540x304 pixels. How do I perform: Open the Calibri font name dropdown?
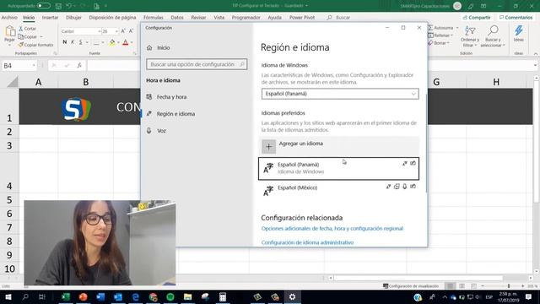click(100, 31)
